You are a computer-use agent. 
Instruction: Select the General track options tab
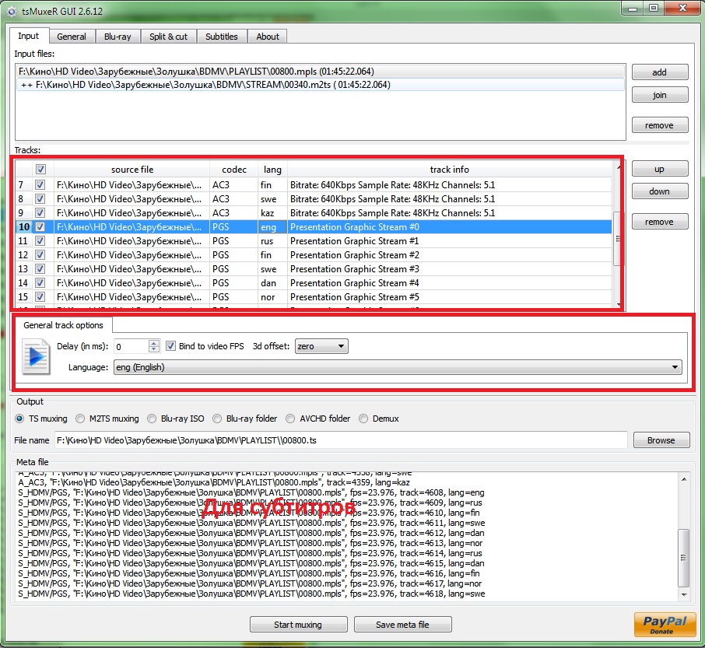(63, 325)
